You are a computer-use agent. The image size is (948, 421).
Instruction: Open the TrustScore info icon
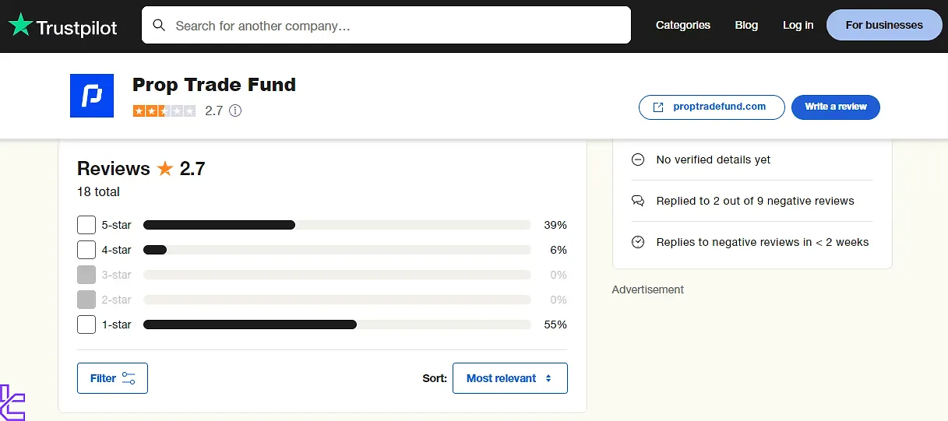pos(235,111)
